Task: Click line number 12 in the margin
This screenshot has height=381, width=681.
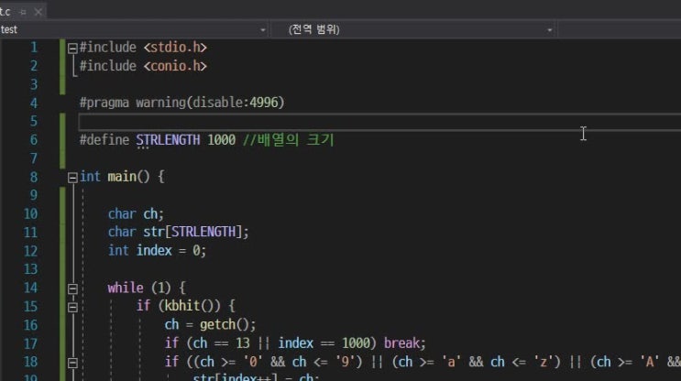Action: 30,251
